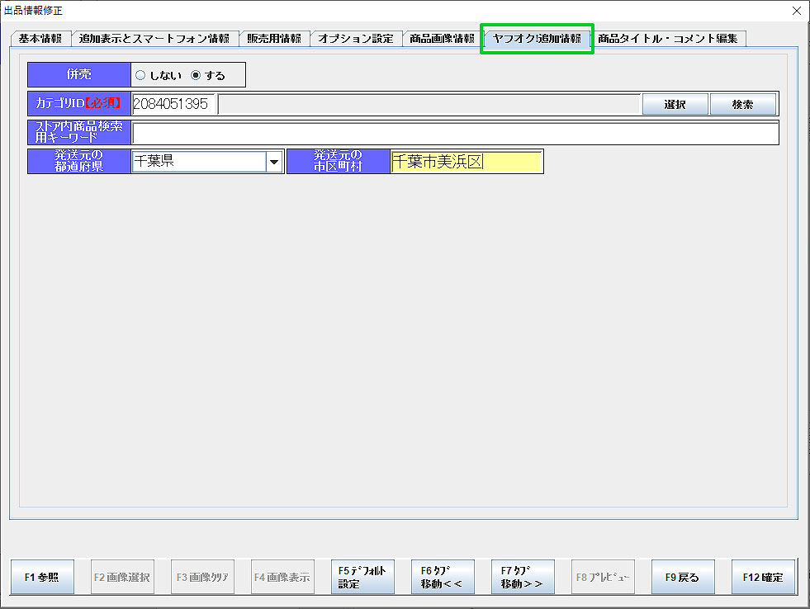Switch to the 基本情報 tab
The image size is (810, 609).
(x=40, y=39)
